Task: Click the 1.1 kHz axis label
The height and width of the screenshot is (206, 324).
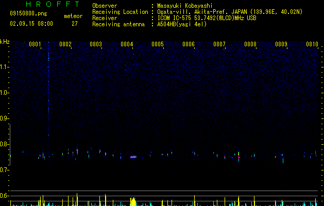Action: 4,67
